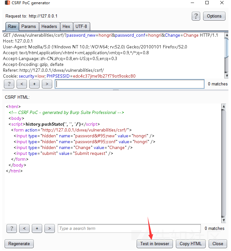The height and width of the screenshot is (251, 231).
Task: Click the Regenerate button
Action: click(19, 244)
